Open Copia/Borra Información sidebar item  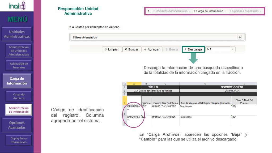point(19,140)
